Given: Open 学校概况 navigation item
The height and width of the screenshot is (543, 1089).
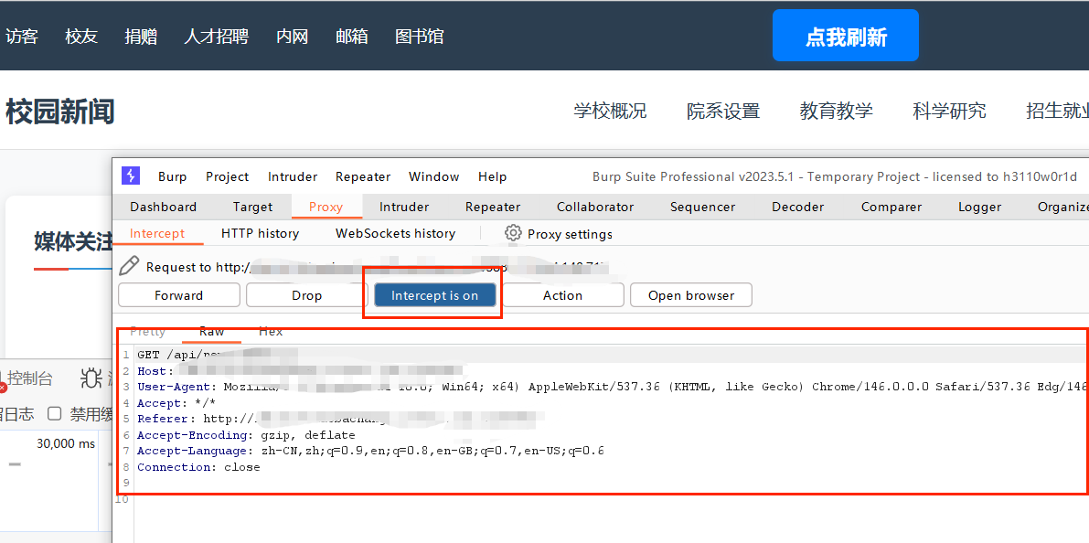Looking at the screenshot, I should [610, 111].
